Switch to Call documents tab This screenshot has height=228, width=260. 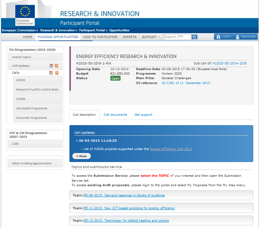(x=115, y=115)
